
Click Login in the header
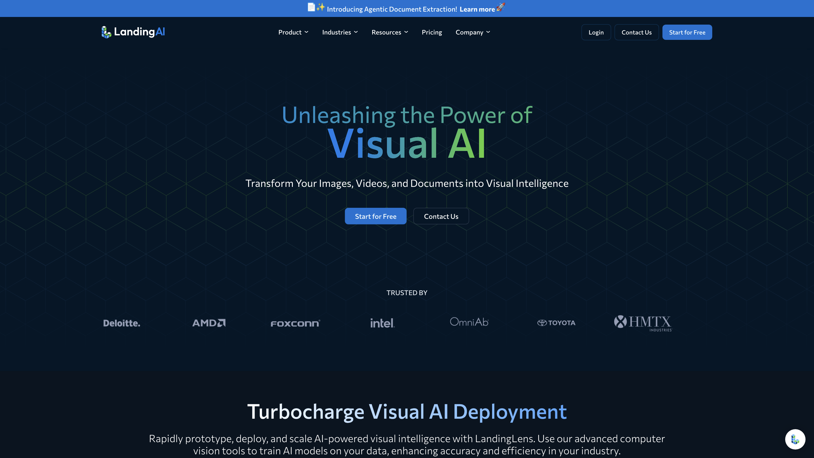point(596,32)
